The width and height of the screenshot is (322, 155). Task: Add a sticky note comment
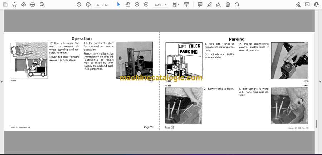200,5
